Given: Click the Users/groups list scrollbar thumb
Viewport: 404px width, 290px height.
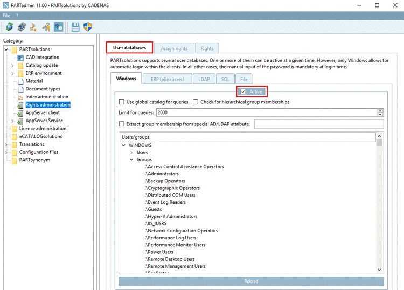Looking at the screenshot, I should pos(379,143).
